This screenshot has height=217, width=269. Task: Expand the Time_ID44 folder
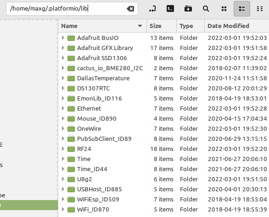click(x=63, y=169)
